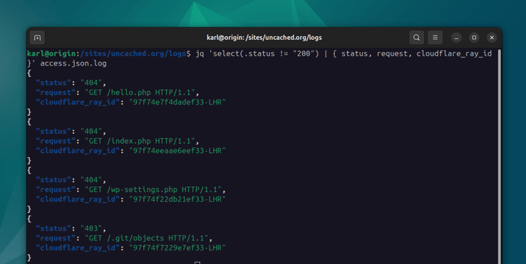Close the terminal window
Image resolution: width=526 pixels, height=264 pixels.
(x=492, y=38)
